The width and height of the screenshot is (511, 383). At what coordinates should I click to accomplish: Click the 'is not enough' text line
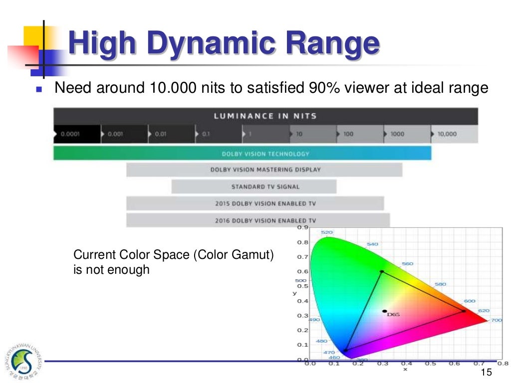pos(111,270)
